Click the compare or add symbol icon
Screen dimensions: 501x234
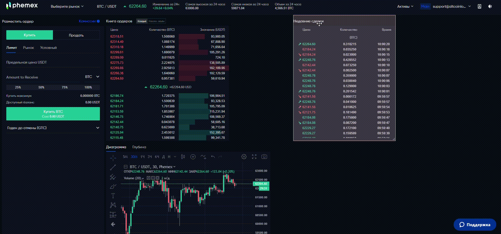click(x=193, y=157)
